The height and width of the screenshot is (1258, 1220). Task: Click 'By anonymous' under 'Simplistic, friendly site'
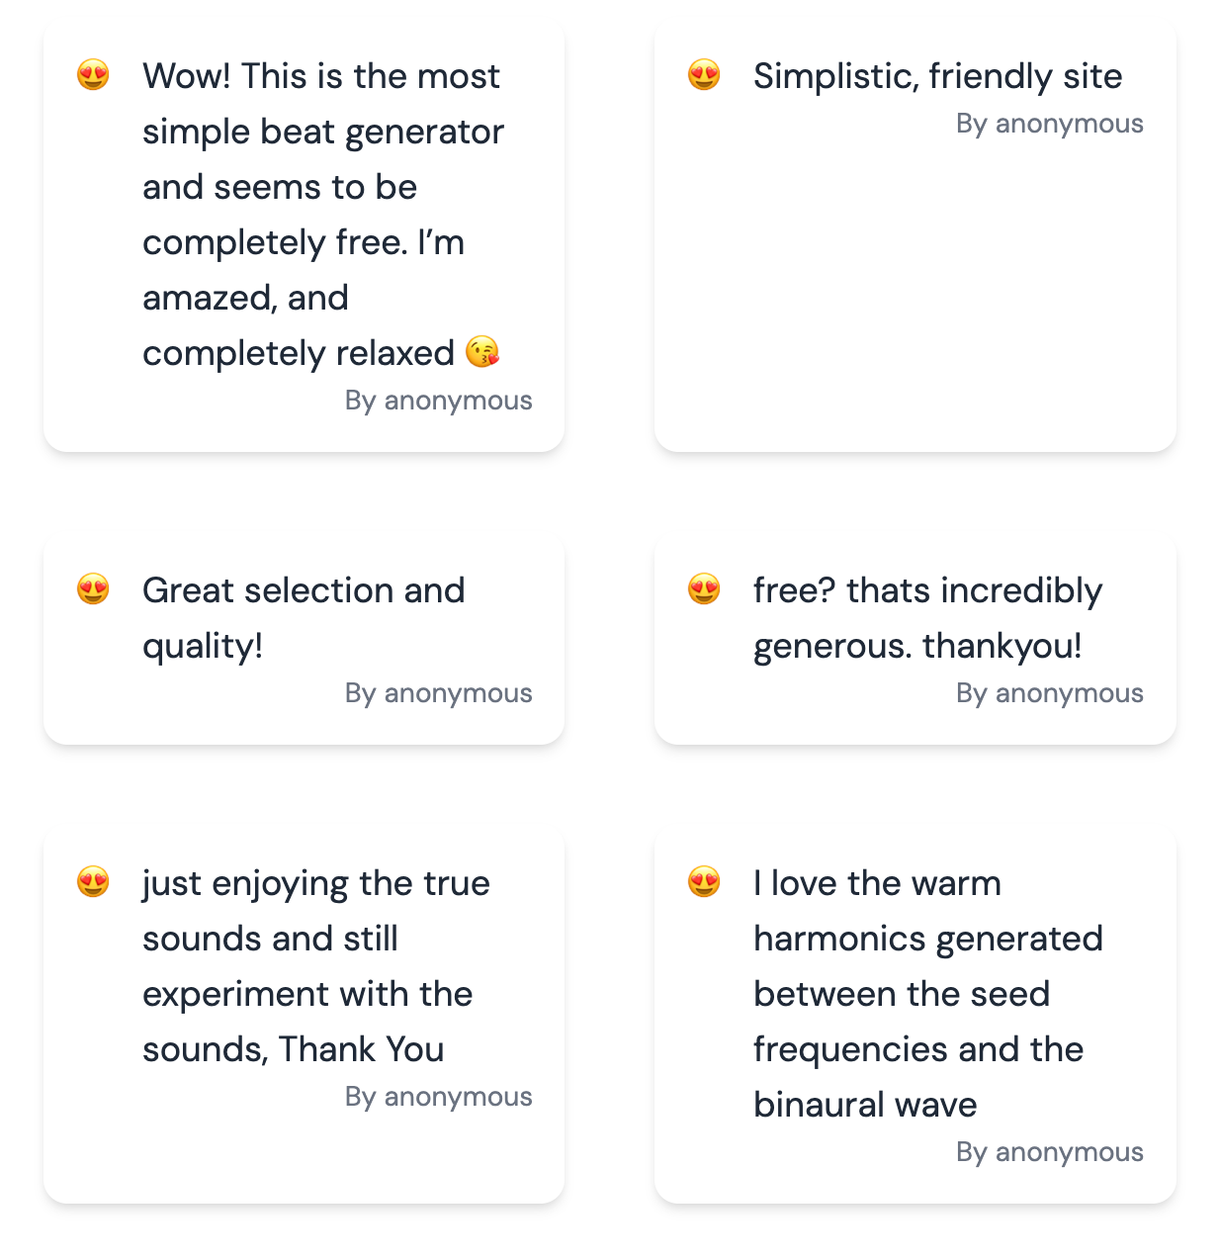(x=1050, y=124)
